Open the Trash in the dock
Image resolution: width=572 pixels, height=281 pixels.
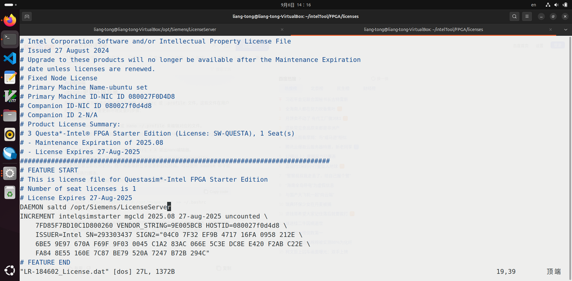(x=10, y=192)
